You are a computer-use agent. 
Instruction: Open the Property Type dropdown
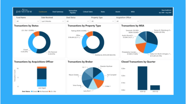pyautogui.click(x=103, y=21)
